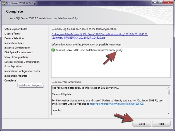Select Instance Configuration step
The width and height of the screenshot is (175, 131).
click(17, 48)
